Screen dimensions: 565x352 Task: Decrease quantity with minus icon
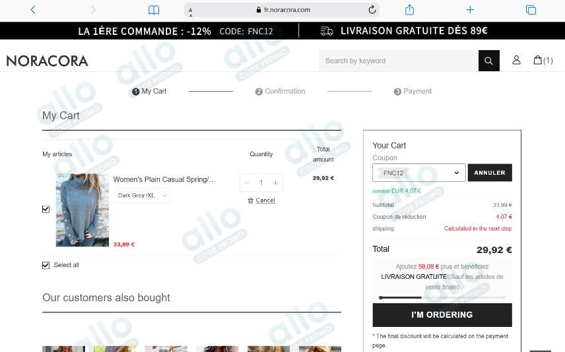point(247,183)
